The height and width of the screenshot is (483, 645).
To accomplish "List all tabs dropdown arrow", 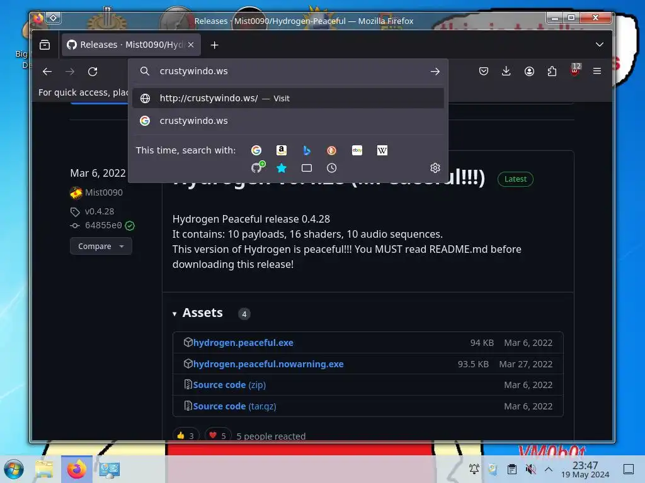I will (600, 45).
